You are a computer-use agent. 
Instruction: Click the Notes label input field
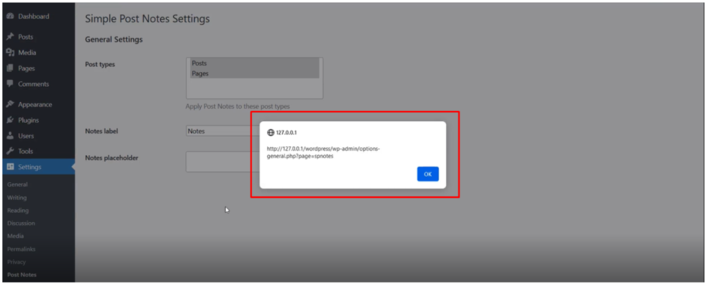pos(223,131)
